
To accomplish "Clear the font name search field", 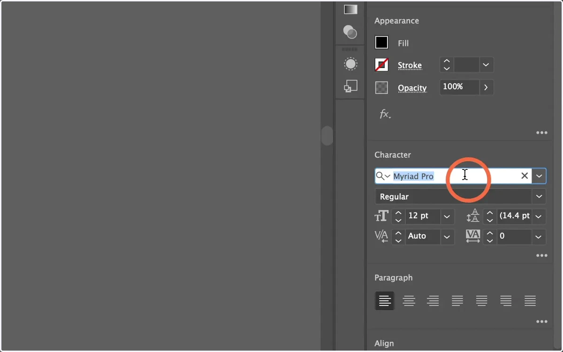I will point(525,176).
